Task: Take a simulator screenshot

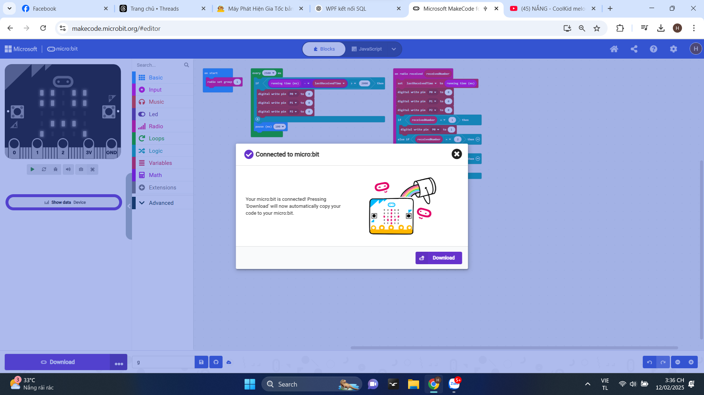Action: click(x=81, y=169)
